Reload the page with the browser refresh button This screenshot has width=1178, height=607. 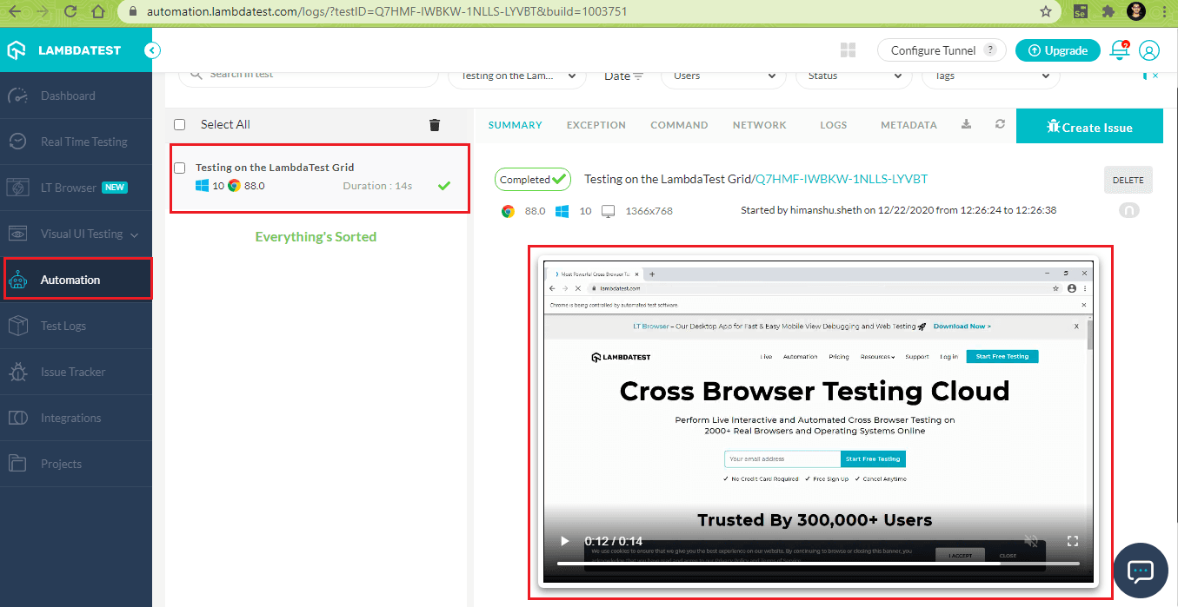point(70,12)
